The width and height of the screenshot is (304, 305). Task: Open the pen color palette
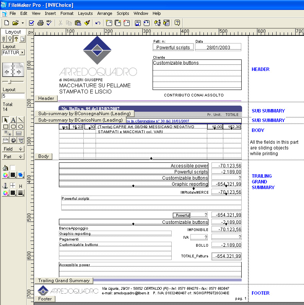pos(5,193)
